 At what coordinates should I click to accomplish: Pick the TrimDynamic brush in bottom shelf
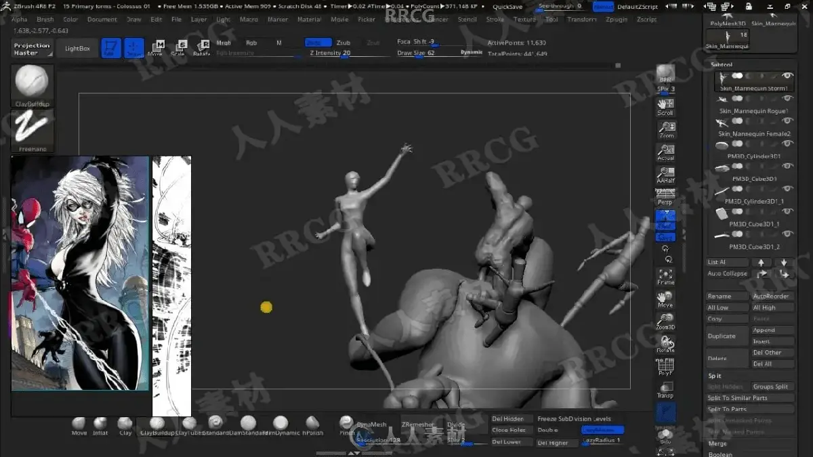click(280, 426)
